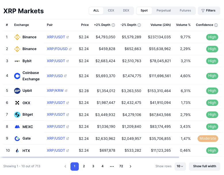The image size is (224, 175).
Task: Click external link icon beside OKX XRP/USDT
Action: pyautogui.click(x=68, y=103)
